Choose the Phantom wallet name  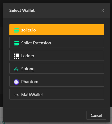(x=30, y=82)
